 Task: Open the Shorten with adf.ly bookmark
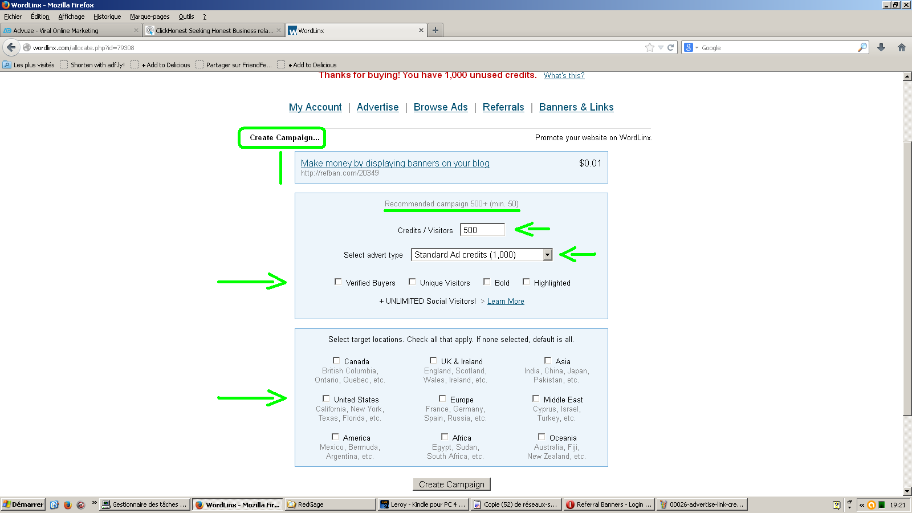click(x=92, y=65)
